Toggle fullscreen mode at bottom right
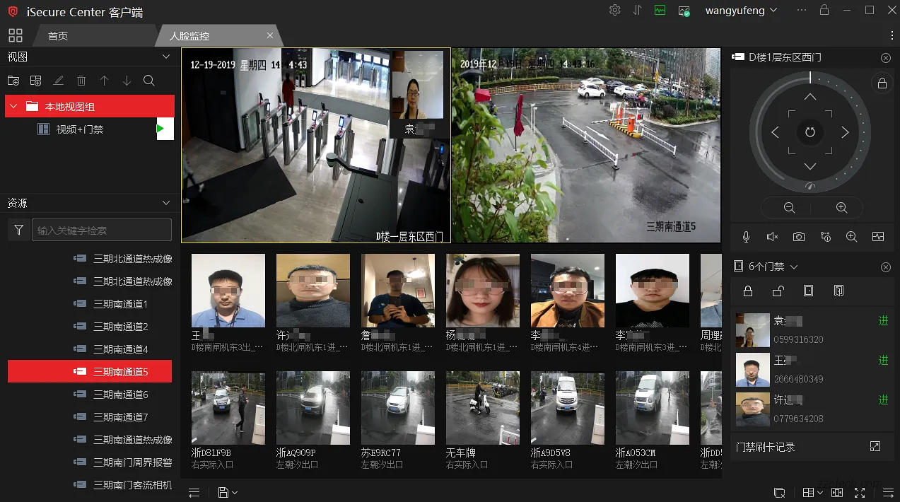 click(x=860, y=492)
